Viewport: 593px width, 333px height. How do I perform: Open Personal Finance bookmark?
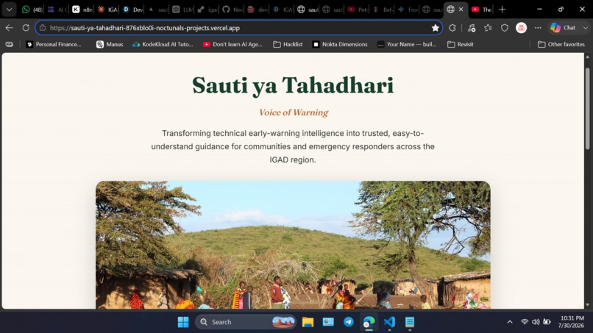click(54, 44)
